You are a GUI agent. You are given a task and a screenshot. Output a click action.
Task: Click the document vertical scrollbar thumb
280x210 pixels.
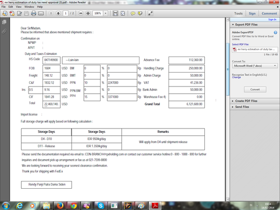pyautogui.click(x=228, y=69)
